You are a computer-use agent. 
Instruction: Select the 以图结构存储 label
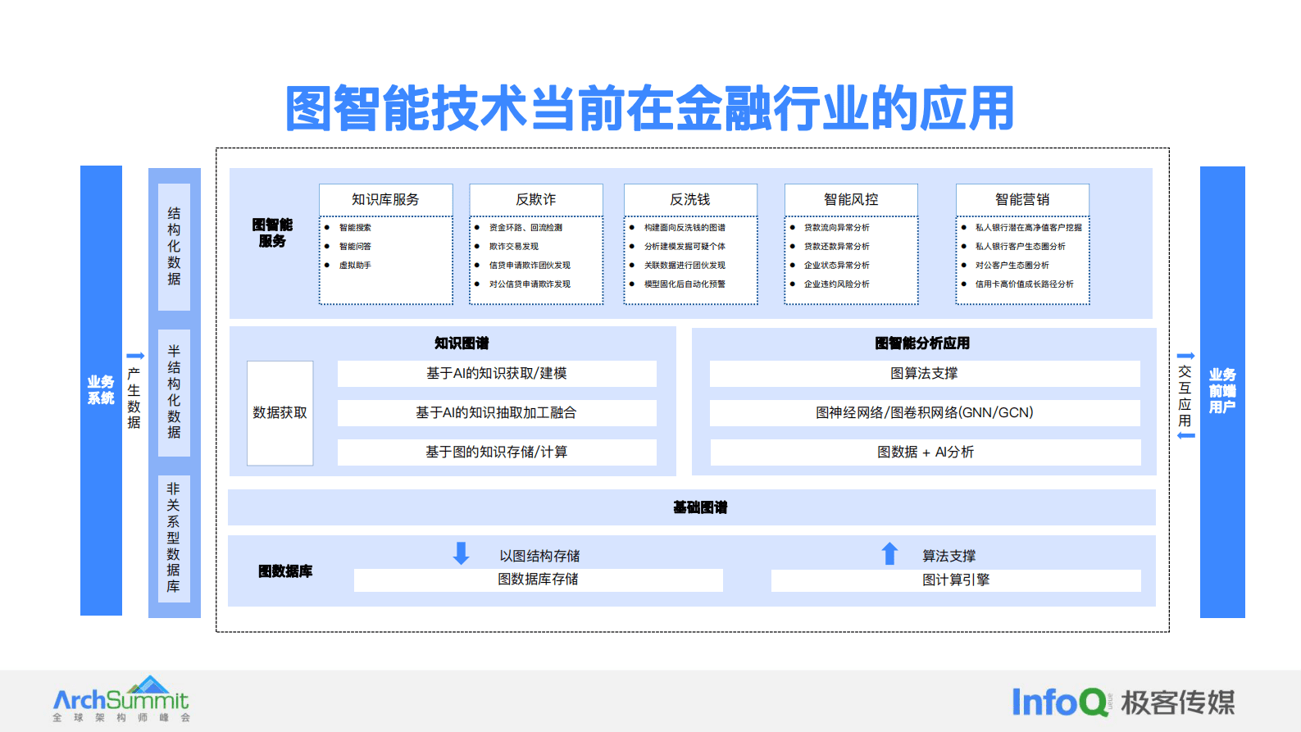(x=539, y=556)
